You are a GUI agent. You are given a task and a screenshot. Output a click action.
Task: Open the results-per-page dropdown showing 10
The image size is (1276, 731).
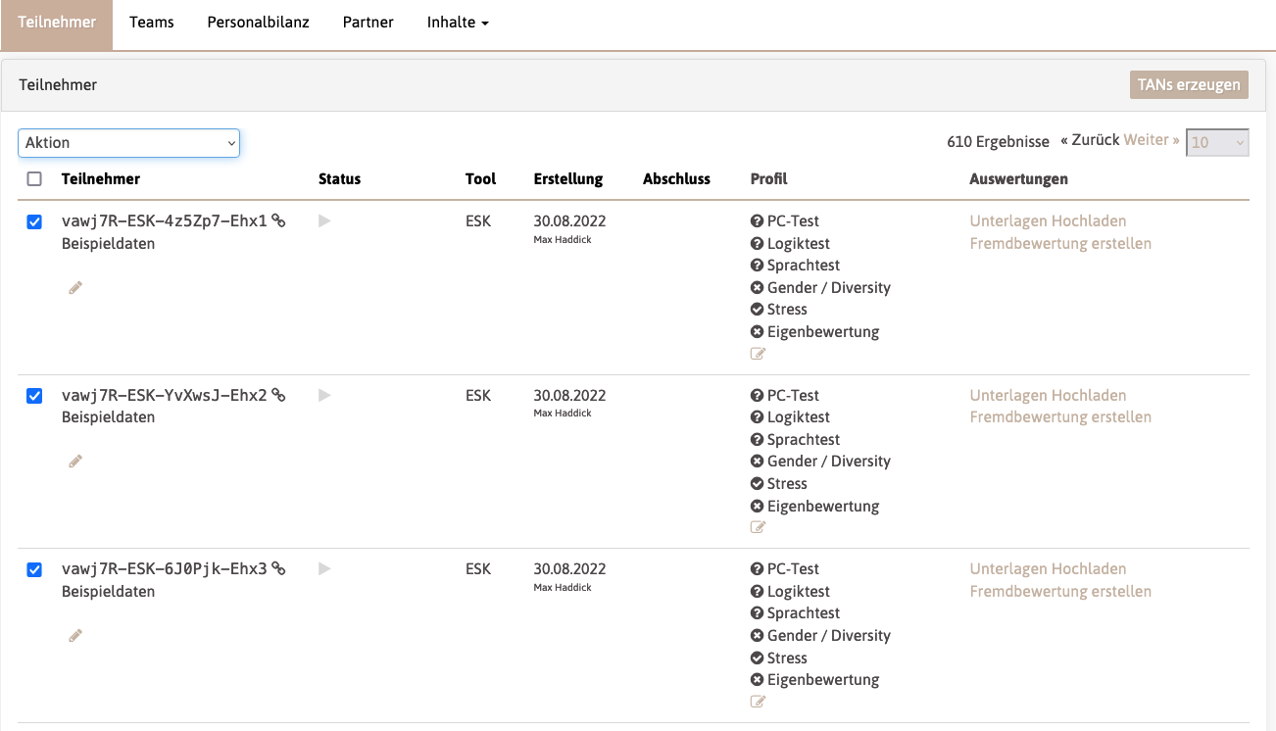tap(1217, 143)
